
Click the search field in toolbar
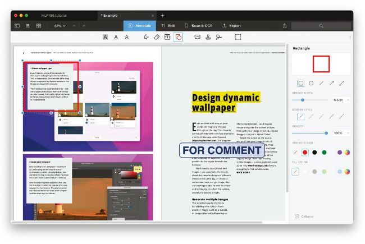click(x=321, y=26)
